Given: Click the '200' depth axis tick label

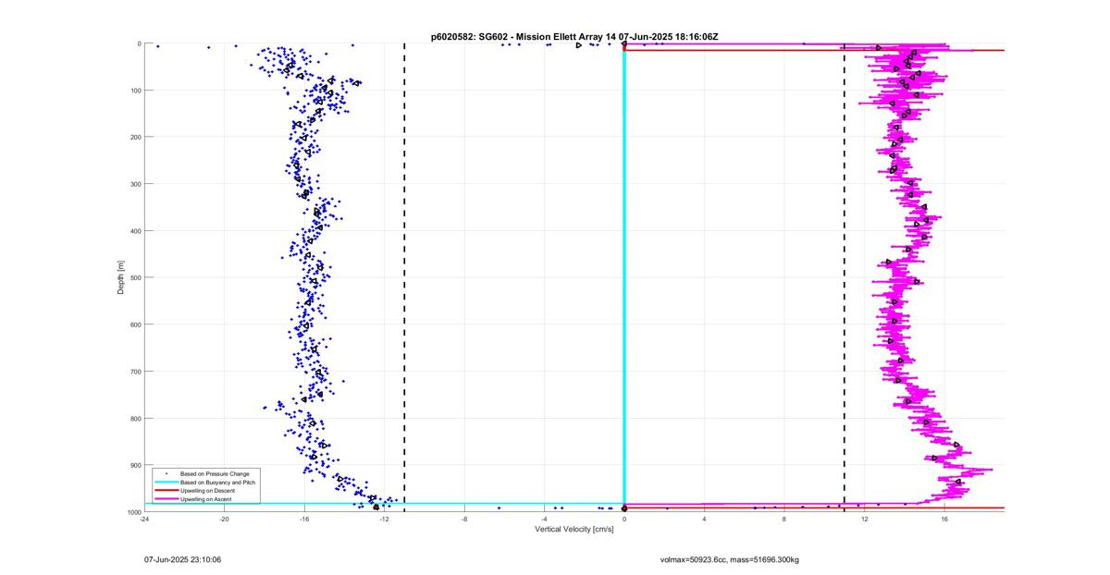Looking at the screenshot, I should point(134,137).
